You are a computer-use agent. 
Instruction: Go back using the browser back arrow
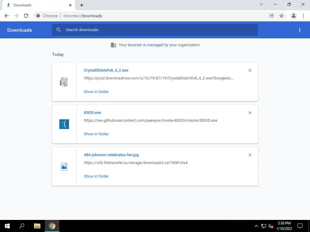(x=7, y=16)
